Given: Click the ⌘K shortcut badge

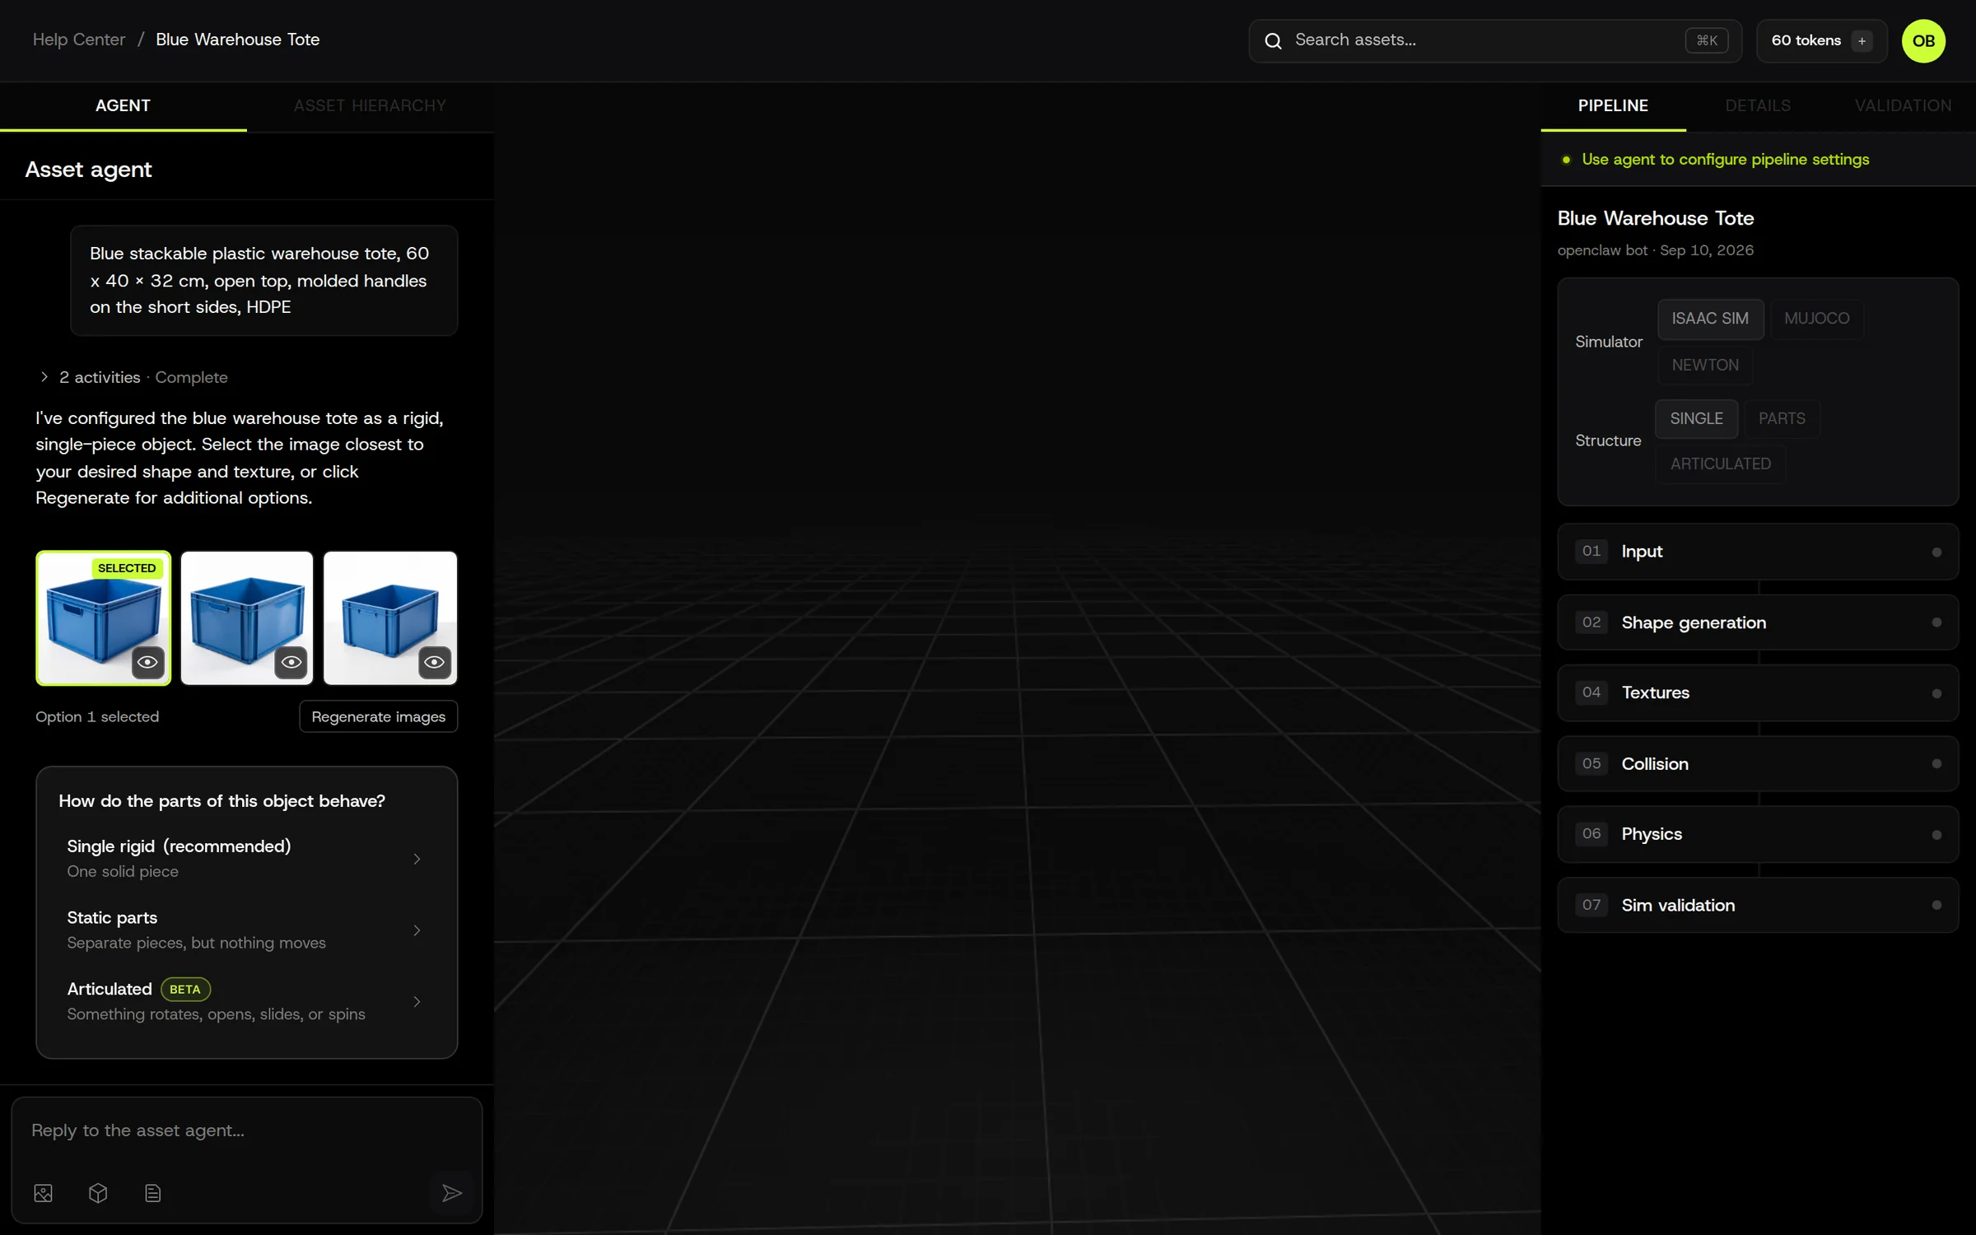Looking at the screenshot, I should [x=1707, y=40].
